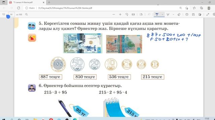
Task: Click the 500 tenge banknote image
Action: 83,43
